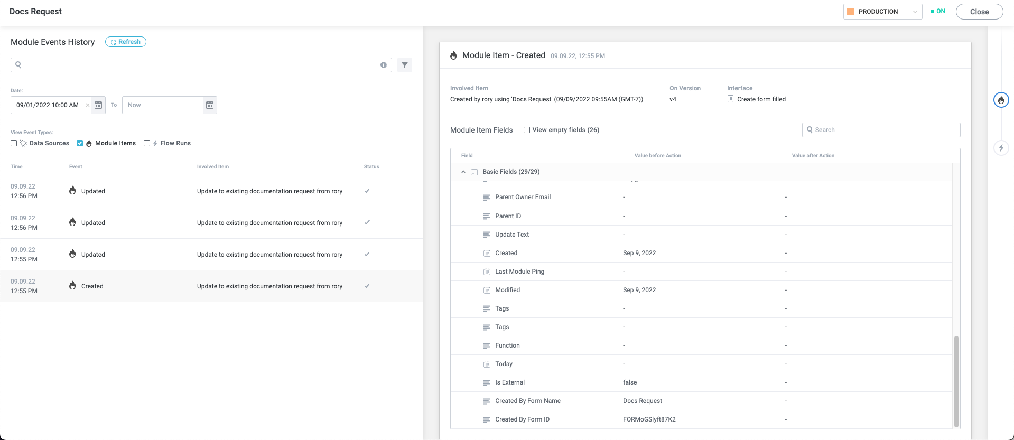Select the module items flame icon in right sidebar
Viewport: 1014px width, 440px height.
click(1001, 100)
